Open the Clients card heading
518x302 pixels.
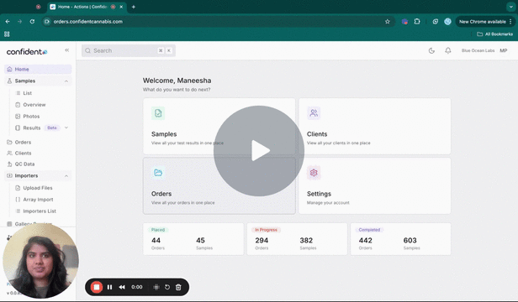coord(317,134)
